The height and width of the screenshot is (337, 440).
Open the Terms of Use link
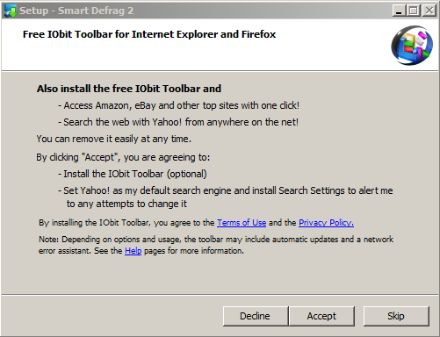[242, 223]
